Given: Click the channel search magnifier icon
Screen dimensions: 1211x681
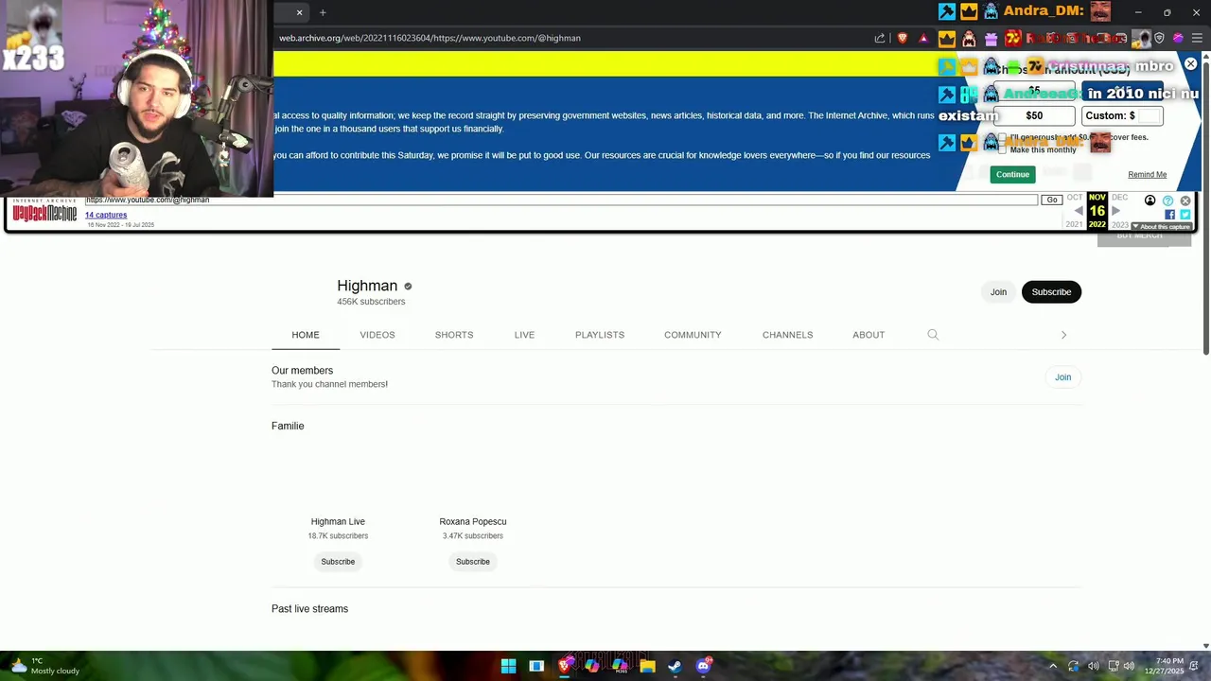Looking at the screenshot, I should tap(933, 335).
